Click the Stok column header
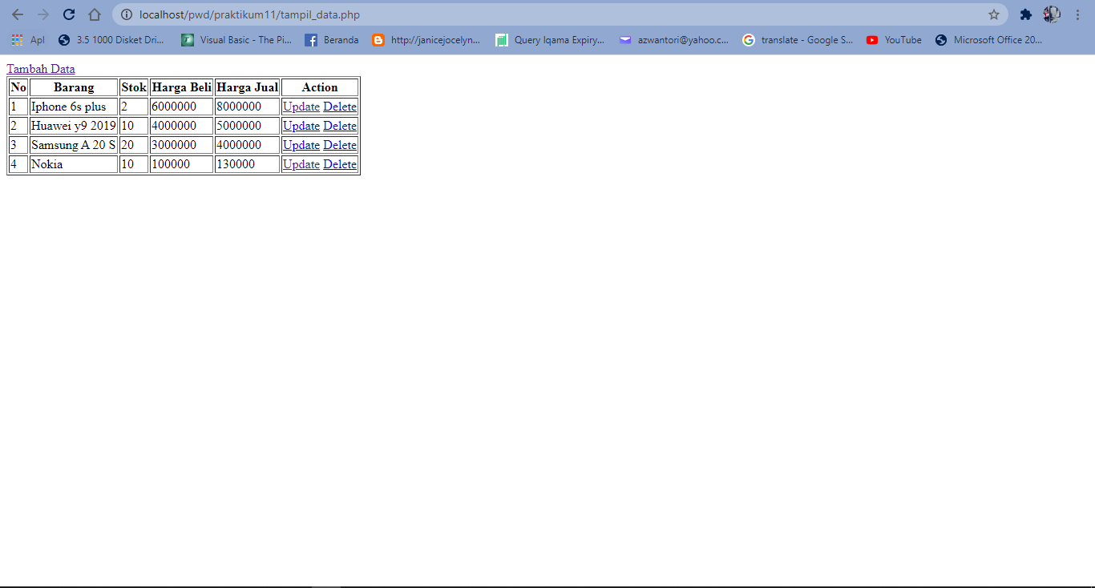Viewport: 1095px width, 588px height. (134, 87)
